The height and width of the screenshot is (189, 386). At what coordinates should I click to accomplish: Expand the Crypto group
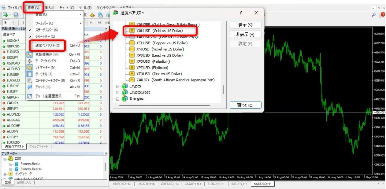pyautogui.click(x=118, y=87)
